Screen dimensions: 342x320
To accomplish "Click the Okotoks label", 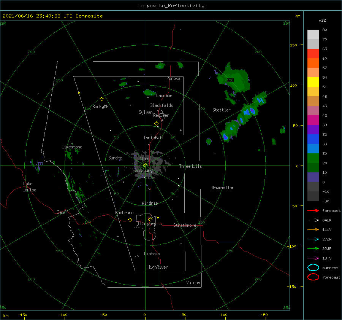I will click(152, 254).
